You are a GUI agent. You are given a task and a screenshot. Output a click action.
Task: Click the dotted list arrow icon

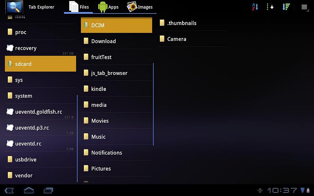coord(270,7)
